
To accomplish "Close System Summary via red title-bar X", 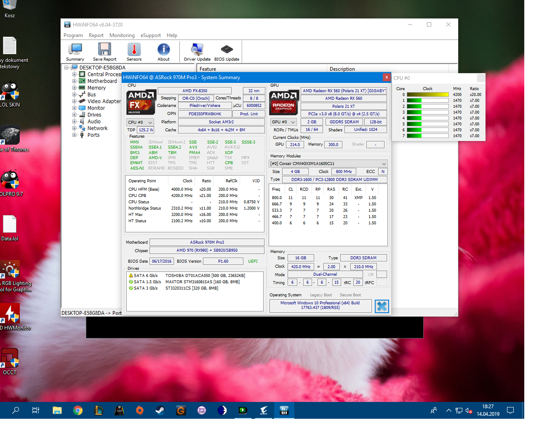I will 386,77.
